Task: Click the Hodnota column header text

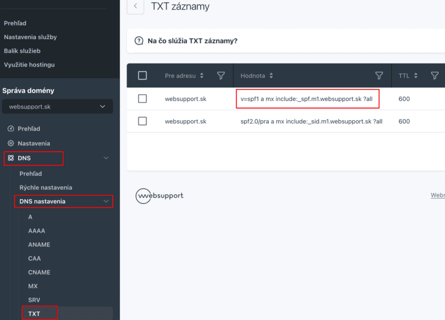Action: [252, 75]
